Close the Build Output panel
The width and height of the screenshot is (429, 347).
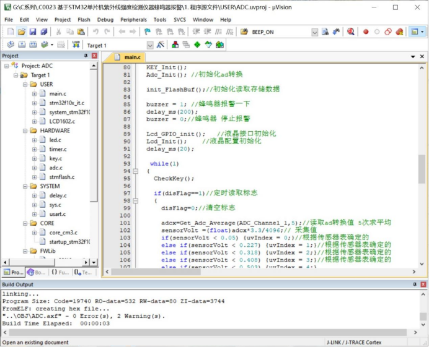(x=423, y=285)
